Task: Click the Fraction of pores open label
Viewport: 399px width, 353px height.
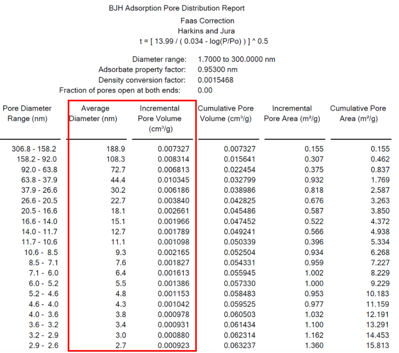Action: [120, 90]
